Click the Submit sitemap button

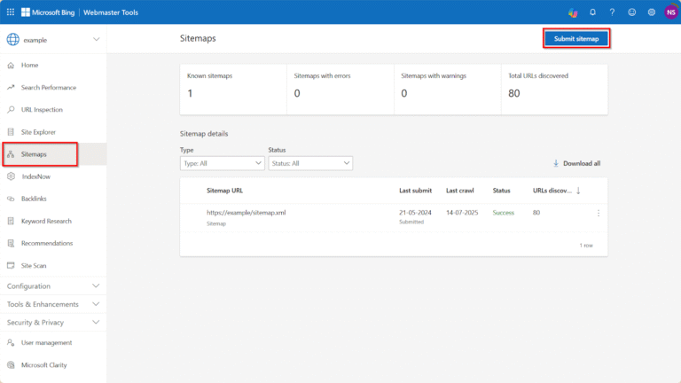pyautogui.click(x=576, y=39)
